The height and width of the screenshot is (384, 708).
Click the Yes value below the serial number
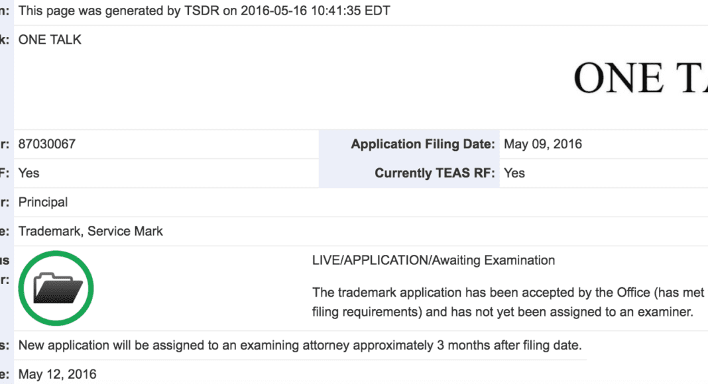coord(29,173)
